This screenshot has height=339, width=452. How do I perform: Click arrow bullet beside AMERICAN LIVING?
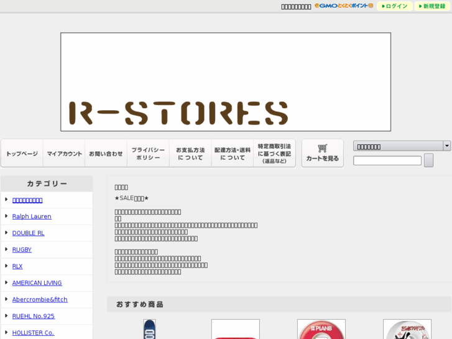tap(6, 282)
